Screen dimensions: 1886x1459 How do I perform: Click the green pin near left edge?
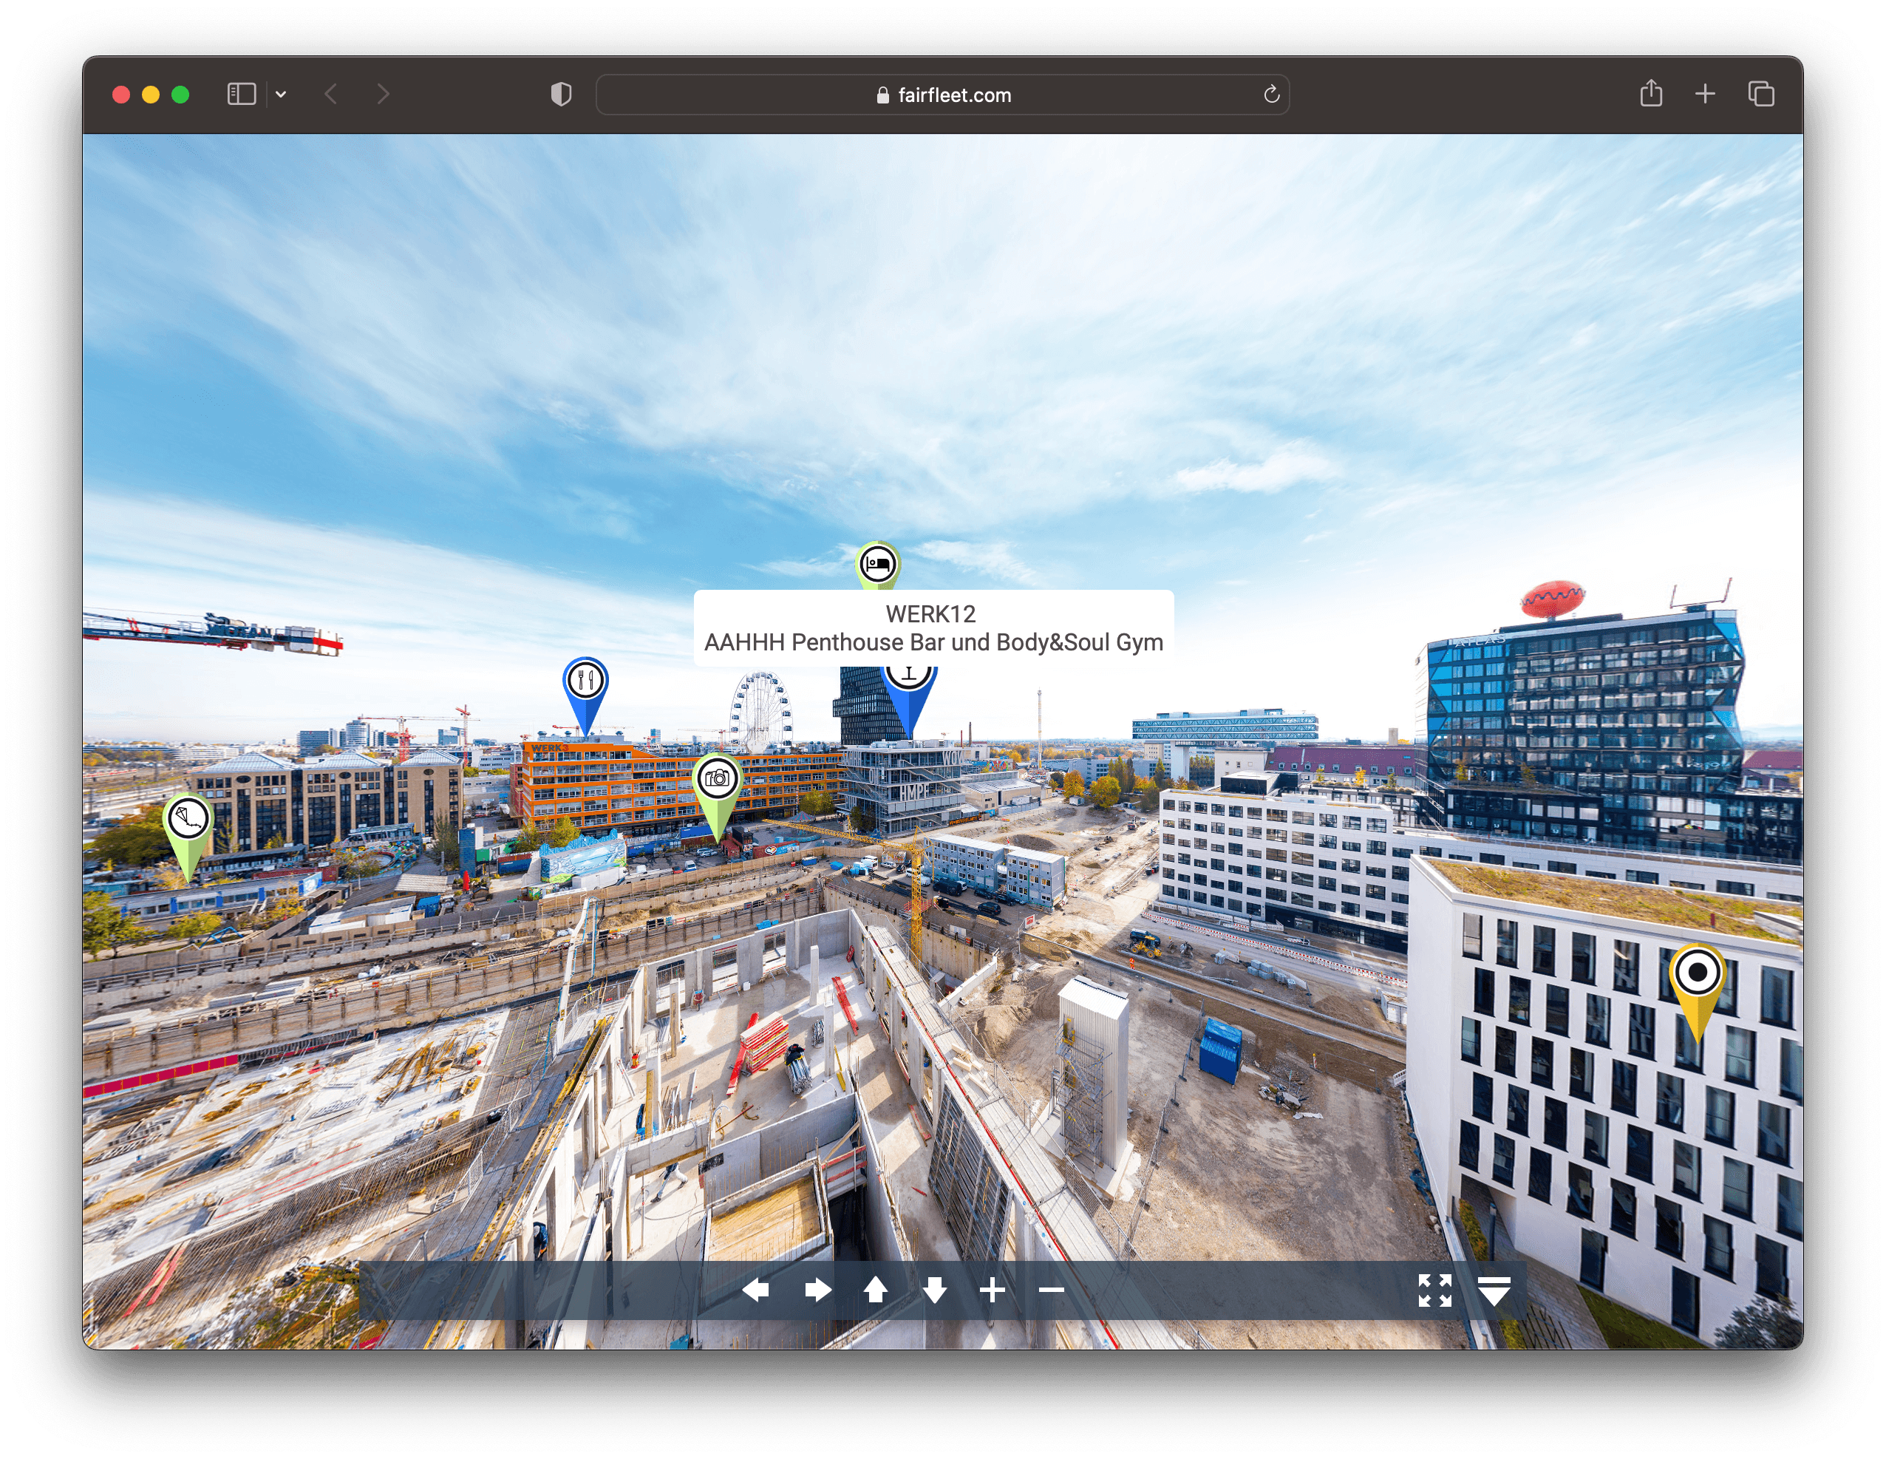pyautogui.click(x=188, y=819)
